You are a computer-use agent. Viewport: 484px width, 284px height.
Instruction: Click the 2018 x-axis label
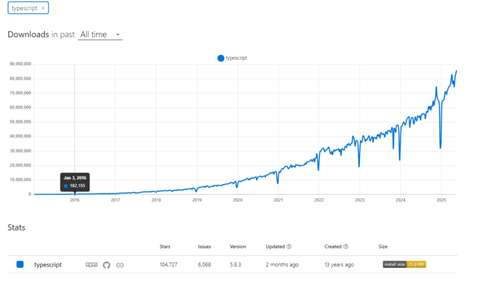pyautogui.click(x=156, y=200)
